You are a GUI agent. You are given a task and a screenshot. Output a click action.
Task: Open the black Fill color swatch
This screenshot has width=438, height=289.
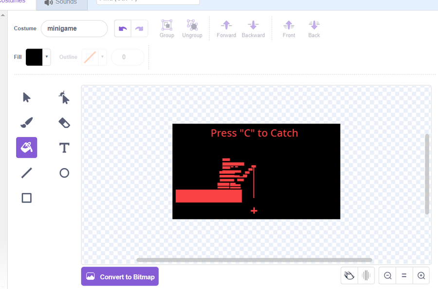[x=34, y=57]
